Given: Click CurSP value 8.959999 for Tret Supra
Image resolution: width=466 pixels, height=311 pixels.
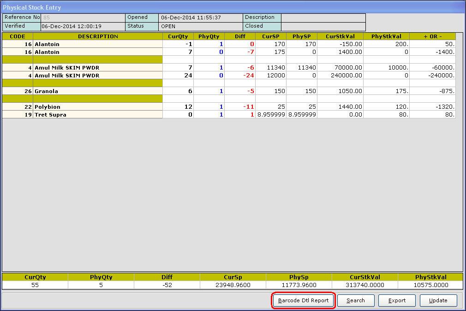Looking at the screenshot, I should (x=271, y=115).
